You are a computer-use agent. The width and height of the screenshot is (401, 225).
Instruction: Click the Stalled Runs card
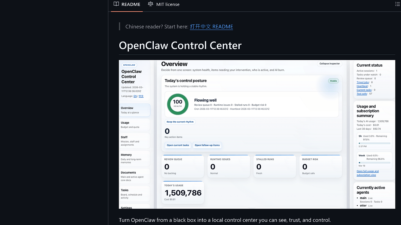tap(275, 166)
